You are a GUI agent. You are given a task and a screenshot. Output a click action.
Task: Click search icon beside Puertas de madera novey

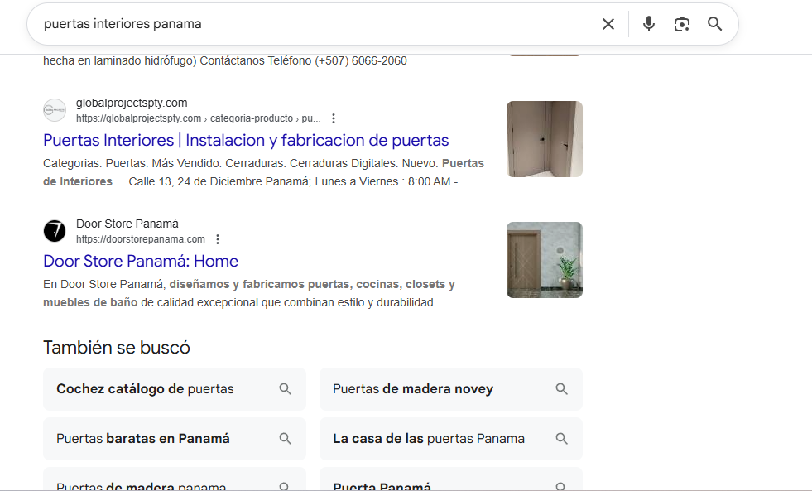(562, 389)
